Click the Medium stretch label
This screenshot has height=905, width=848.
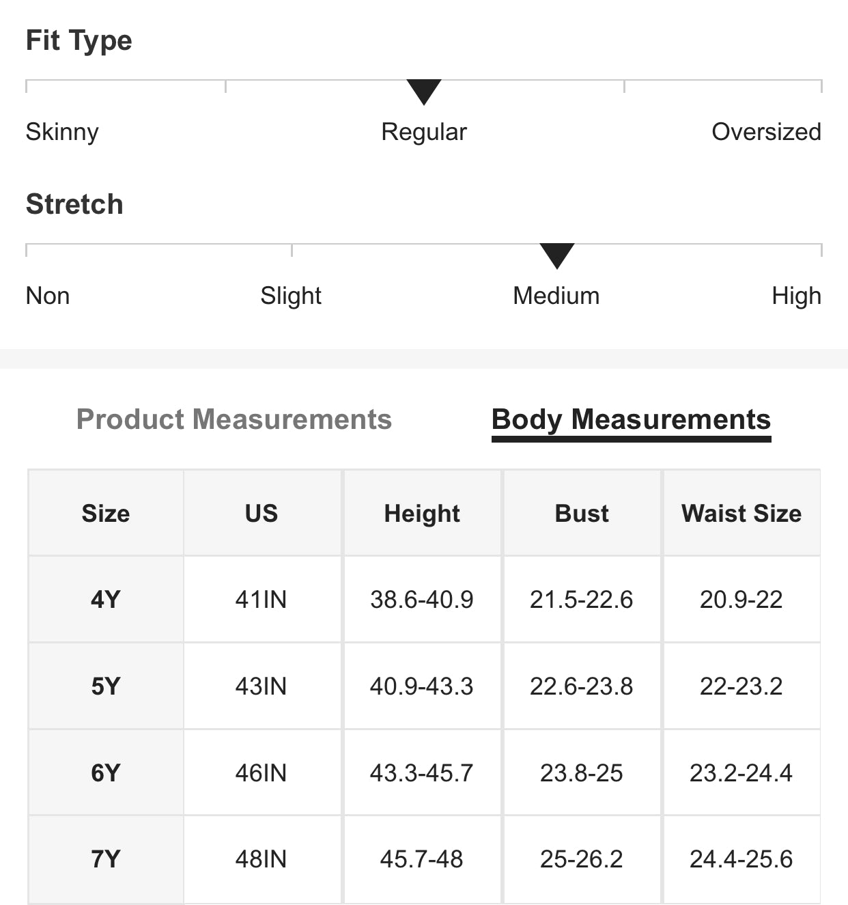coord(556,296)
